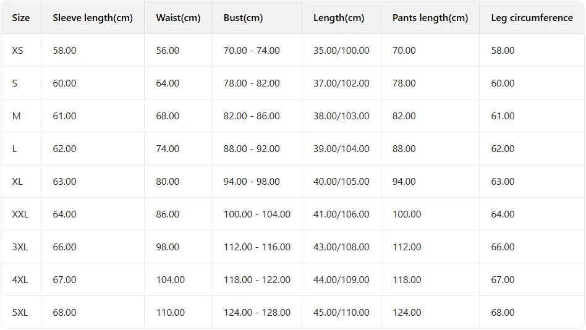586x330 pixels.
Task: Click the 5XL size row label
Action: [x=20, y=313]
